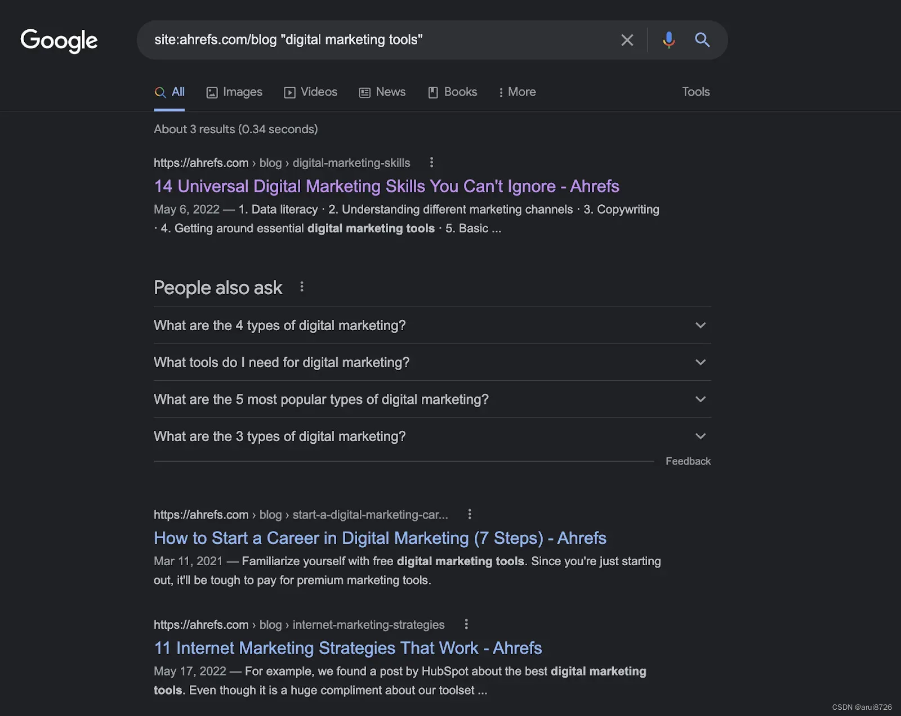The height and width of the screenshot is (716, 901).
Task: Open '11 Internet Marketing Strategies That Work' result
Action: [348, 648]
